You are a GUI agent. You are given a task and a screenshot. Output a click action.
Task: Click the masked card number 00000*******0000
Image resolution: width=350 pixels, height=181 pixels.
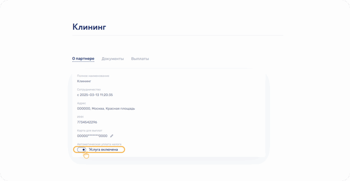click(x=92, y=136)
